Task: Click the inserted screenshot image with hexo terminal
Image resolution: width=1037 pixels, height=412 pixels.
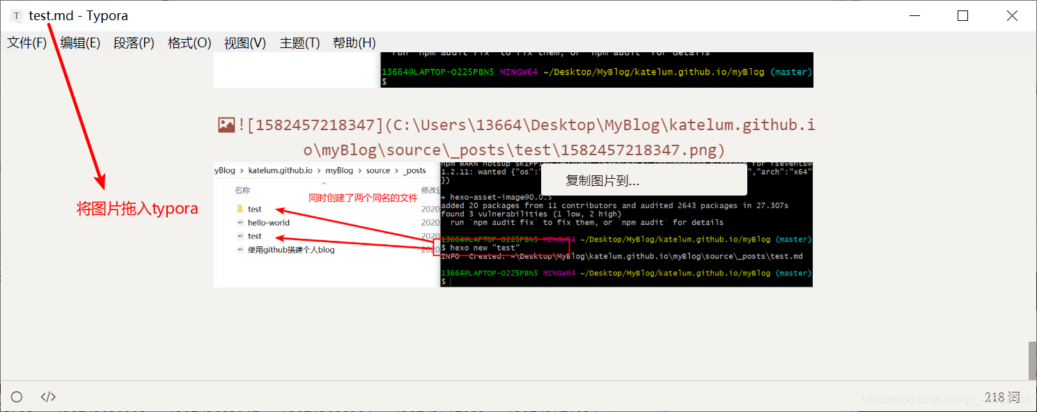Action: tap(513, 225)
